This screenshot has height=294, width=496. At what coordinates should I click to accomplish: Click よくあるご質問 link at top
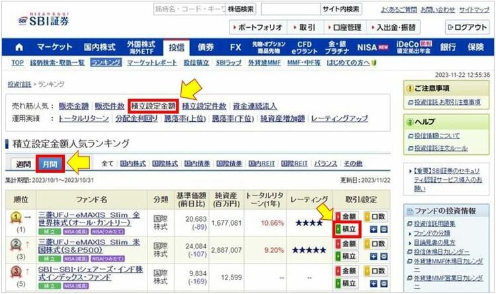click(x=399, y=10)
